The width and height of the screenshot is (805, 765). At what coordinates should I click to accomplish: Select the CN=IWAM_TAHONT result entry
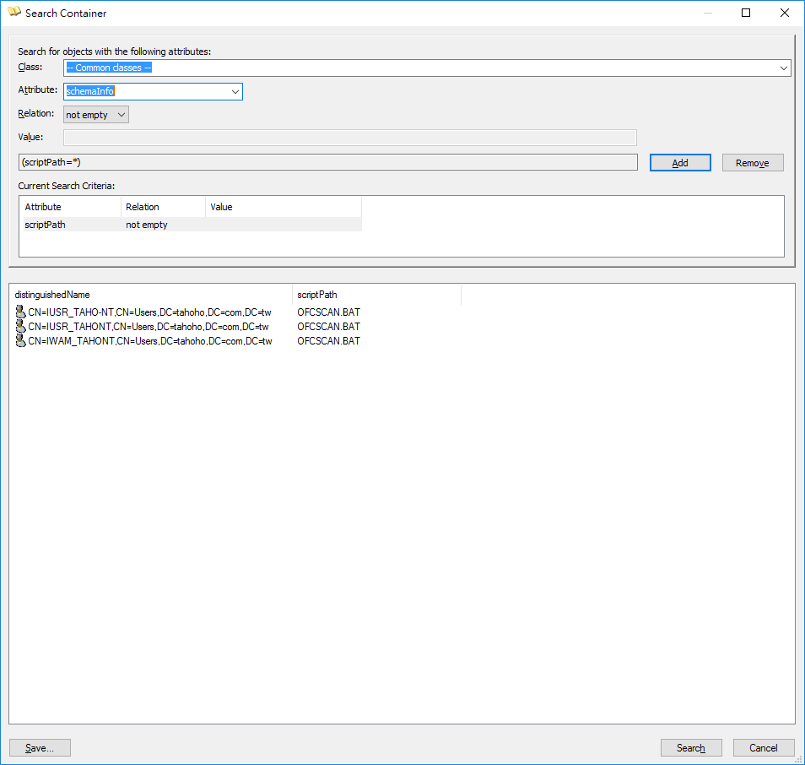[x=149, y=341]
